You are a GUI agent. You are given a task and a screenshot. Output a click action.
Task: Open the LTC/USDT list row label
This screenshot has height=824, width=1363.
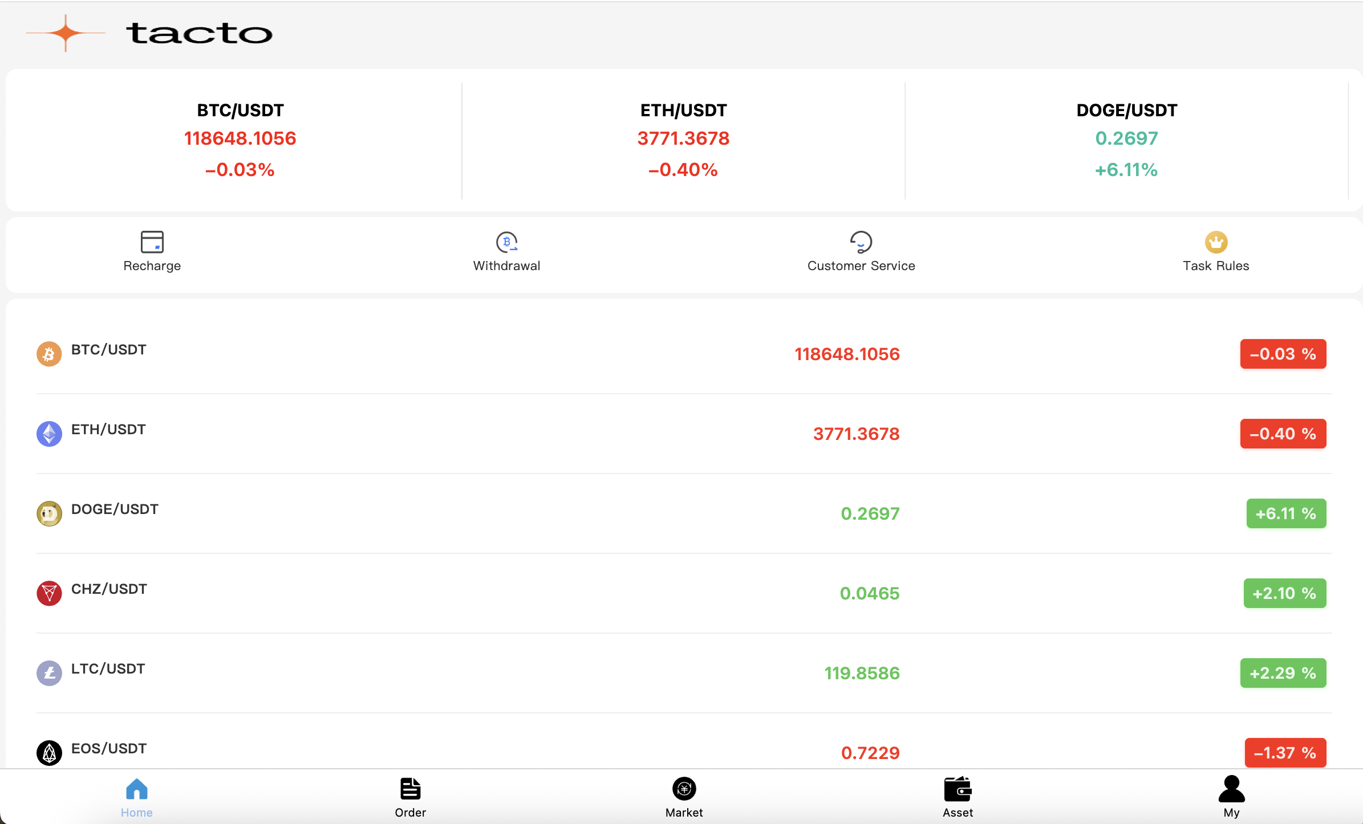tap(108, 669)
